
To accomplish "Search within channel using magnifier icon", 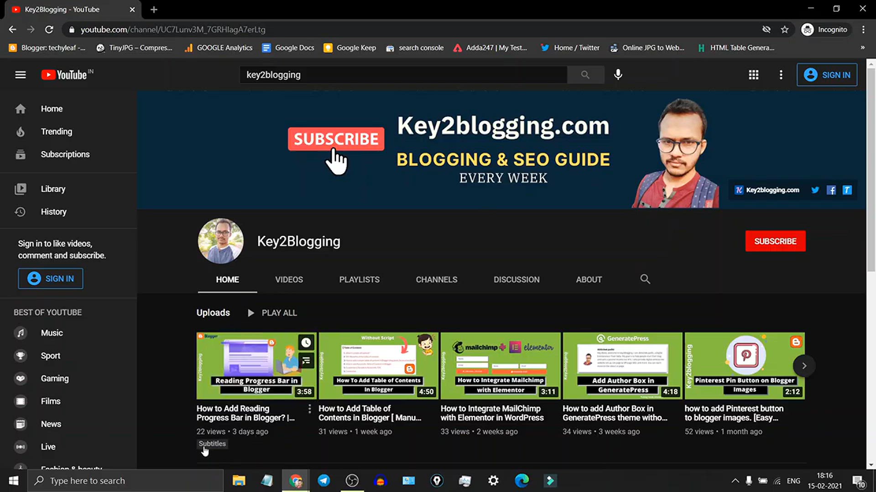I will click(645, 279).
